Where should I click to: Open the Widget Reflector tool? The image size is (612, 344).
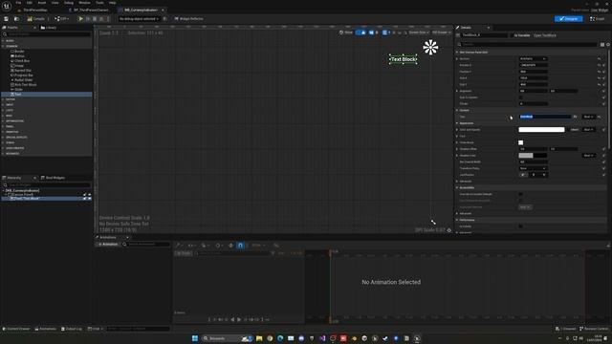[188, 19]
